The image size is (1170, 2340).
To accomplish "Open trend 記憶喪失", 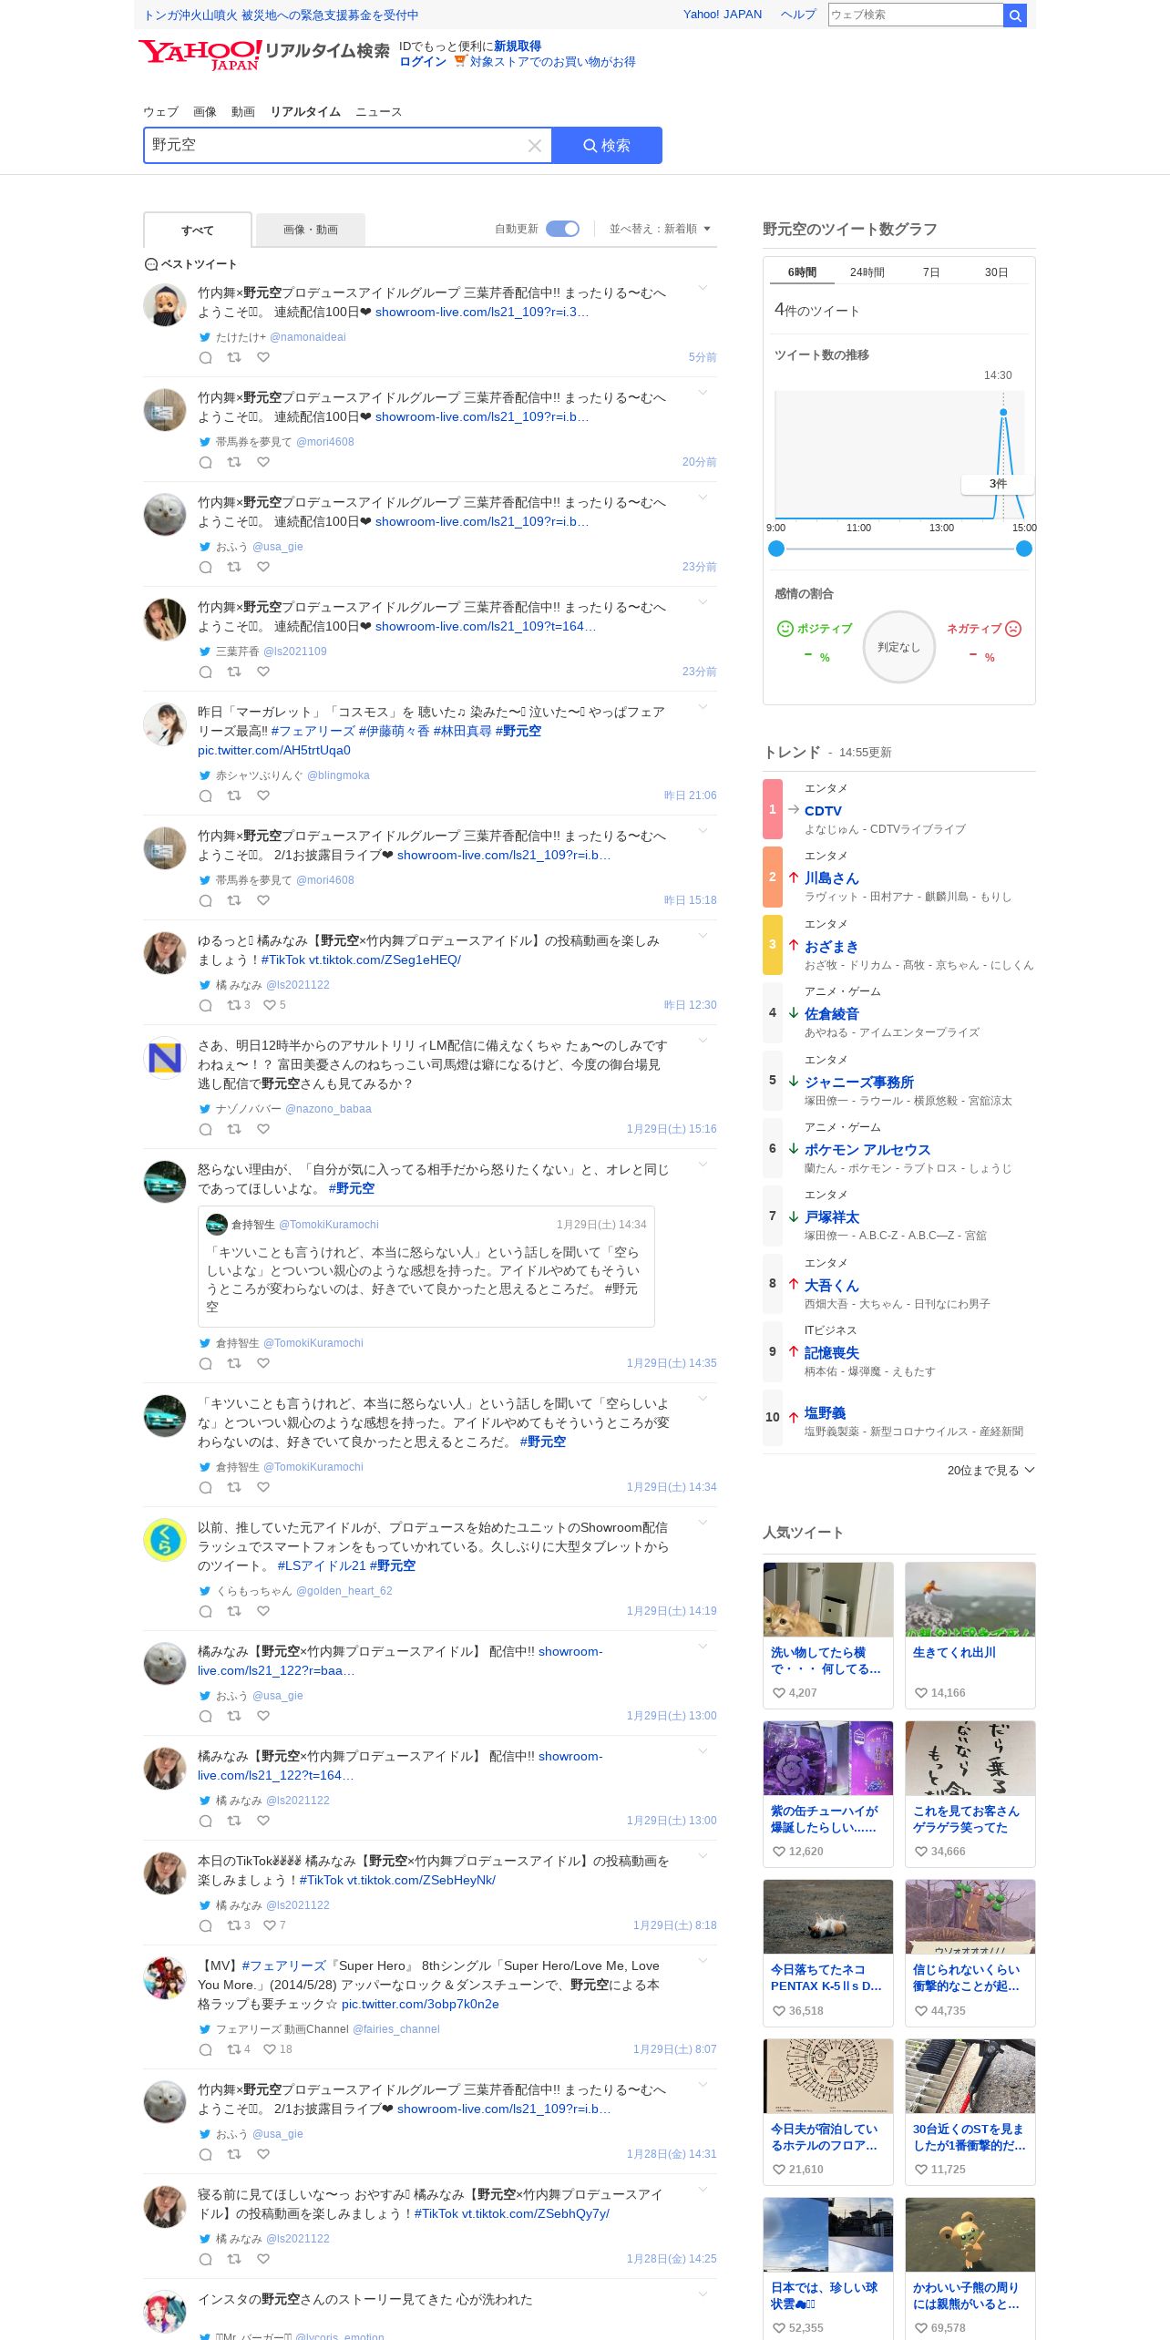I will [x=832, y=1353].
